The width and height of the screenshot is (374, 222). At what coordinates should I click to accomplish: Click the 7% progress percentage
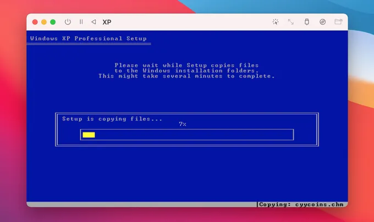tap(183, 124)
